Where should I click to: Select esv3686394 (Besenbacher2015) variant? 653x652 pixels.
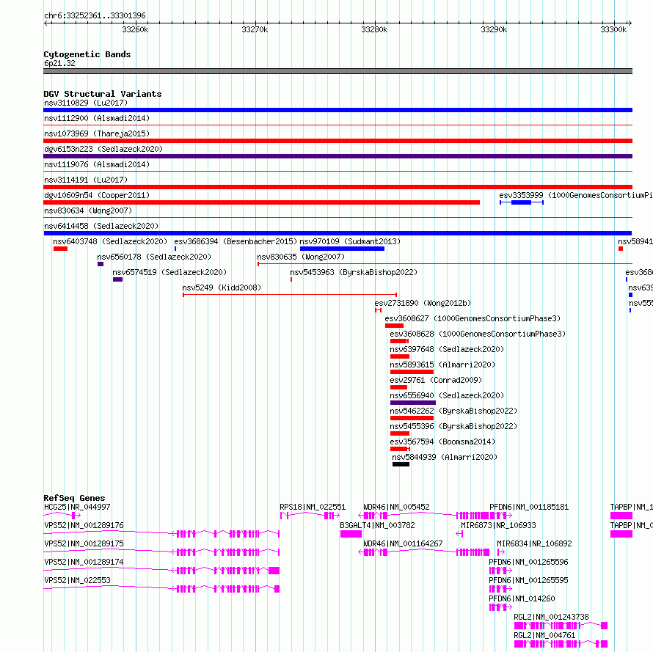tap(175, 249)
